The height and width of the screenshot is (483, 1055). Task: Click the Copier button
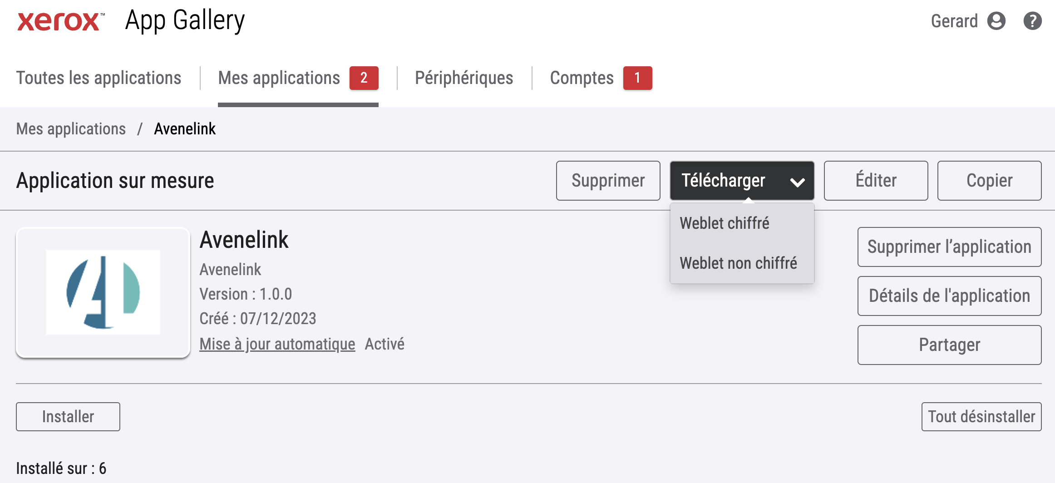tap(989, 181)
